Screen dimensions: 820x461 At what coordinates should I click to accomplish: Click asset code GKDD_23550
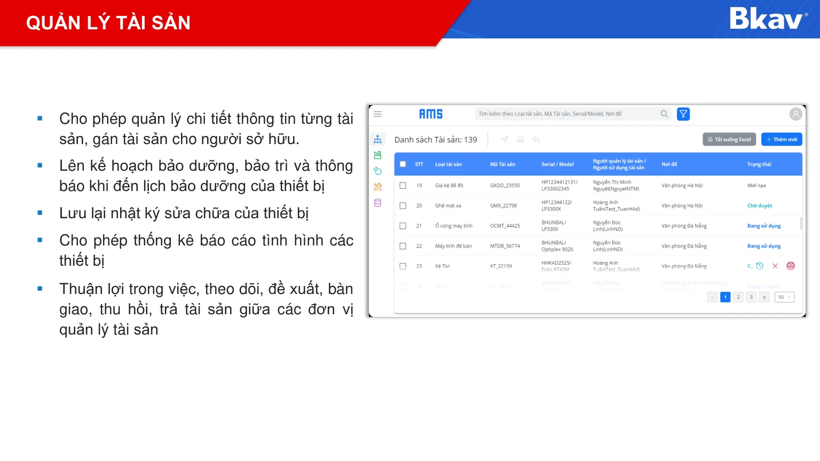click(x=505, y=186)
